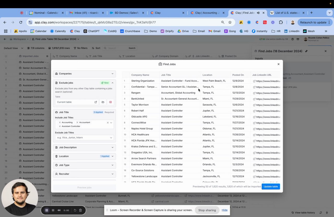Click the pencil icon to rename Find Jobs
This screenshot has height=217, width=334.
306,51
